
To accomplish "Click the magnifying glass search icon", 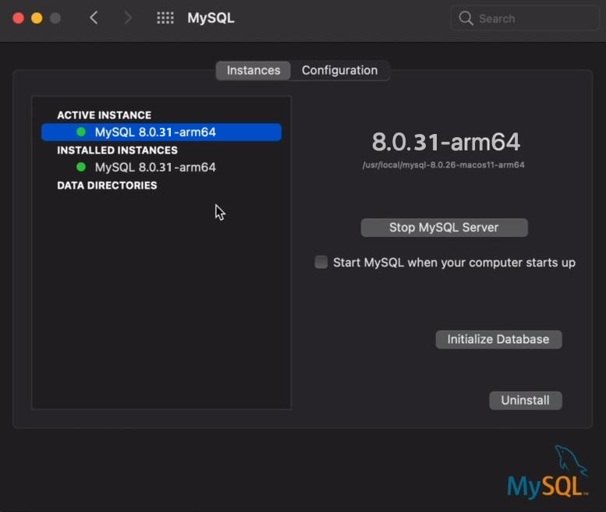I will [x=466, y=18].
